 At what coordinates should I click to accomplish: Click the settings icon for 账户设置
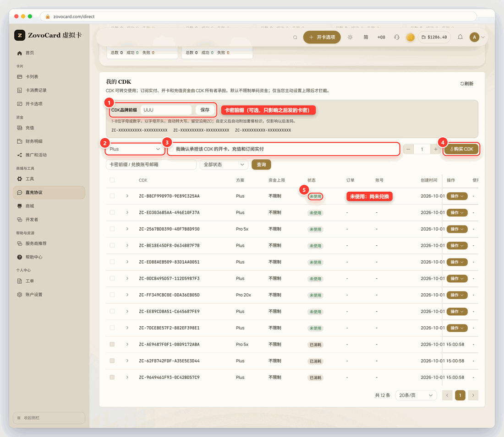click(20, 294)
